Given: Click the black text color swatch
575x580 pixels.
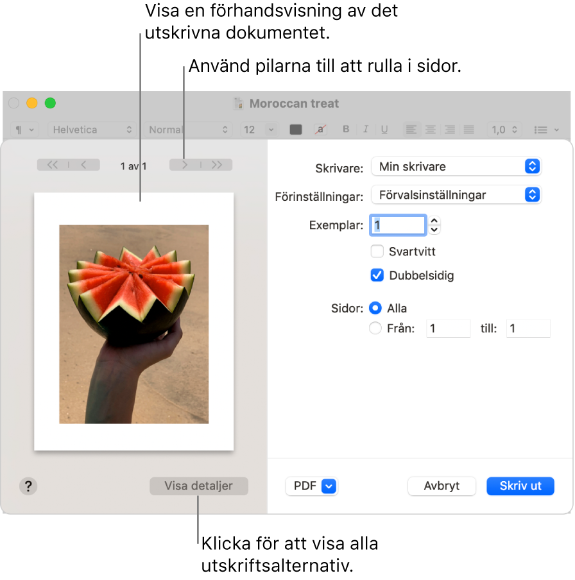Looking at the screenshot, I should [x=296, y=130].
